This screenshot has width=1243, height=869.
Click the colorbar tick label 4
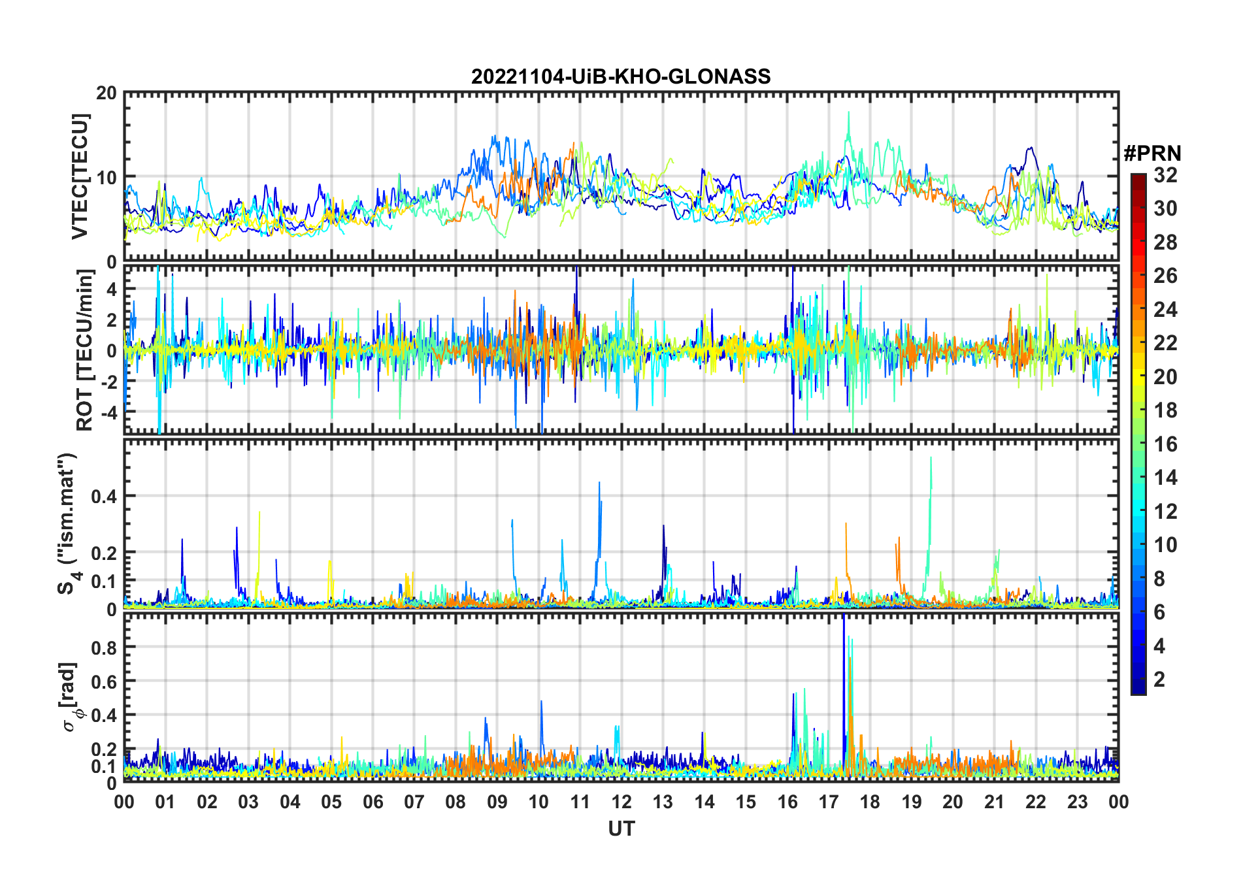tap(1159, 646)
